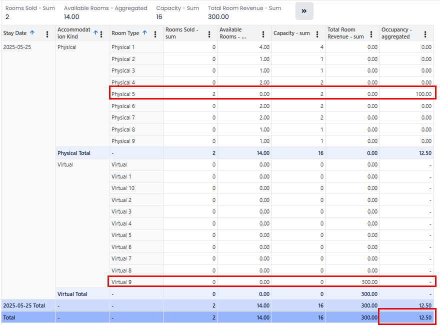Viewport: 440px width, 325px height.
Task: Click the Room Type sort arrow
Action: pyautogui.click(x=145, y=33)
